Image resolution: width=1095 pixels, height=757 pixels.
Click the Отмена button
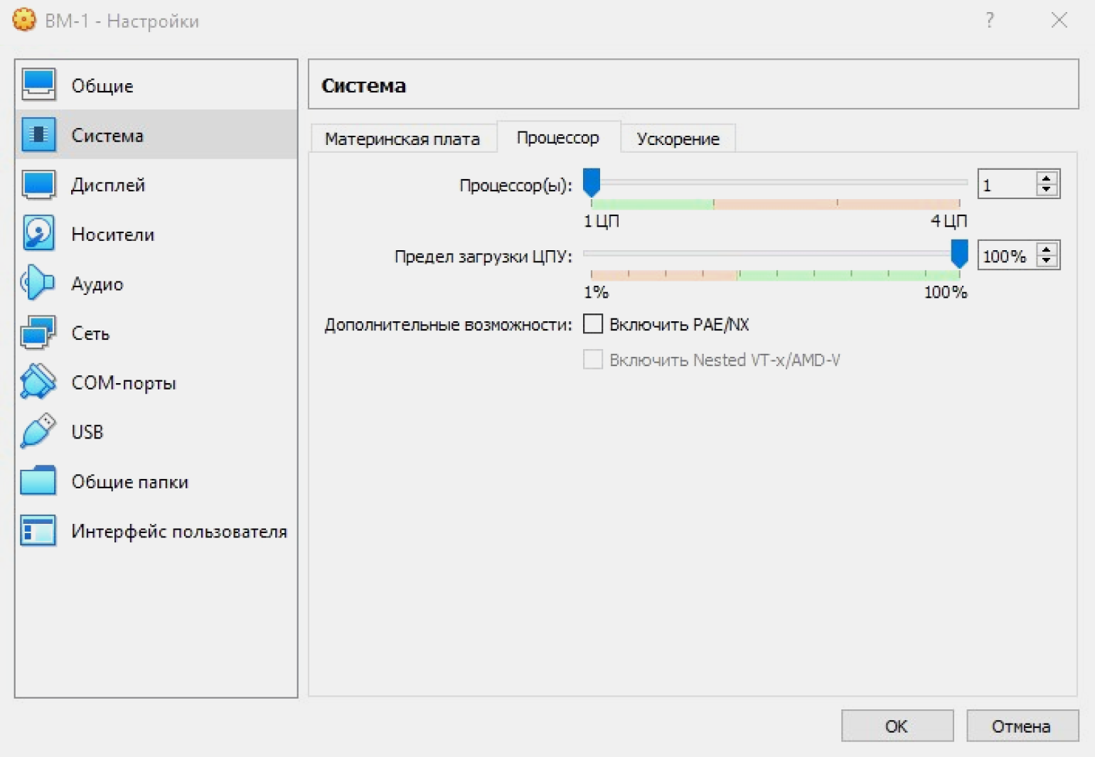click(x=1021, y=726)
